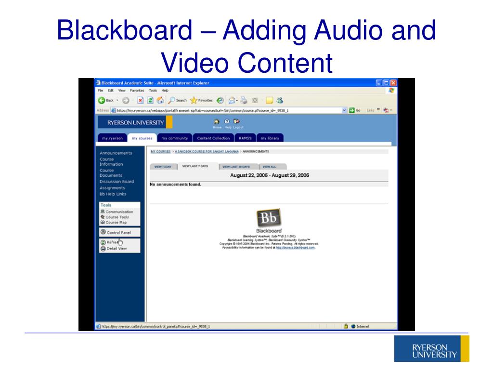Switch to the my community tab
Image resolution: width=493 pixels, height=370 pixels.
[x=174, y=138]
